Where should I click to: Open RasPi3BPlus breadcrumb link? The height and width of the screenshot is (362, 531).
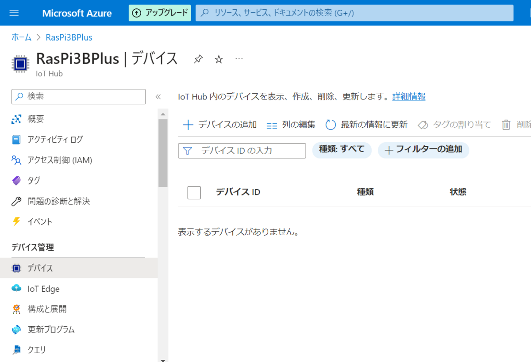(69, 38)
